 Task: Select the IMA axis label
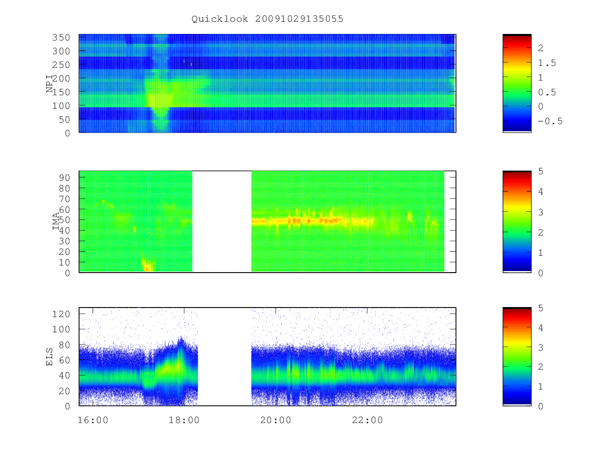click(x=56, y=221)
